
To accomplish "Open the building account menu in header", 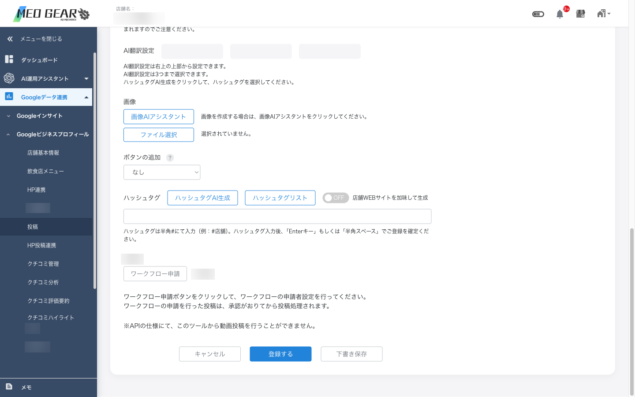I will [x=604, y=14].
